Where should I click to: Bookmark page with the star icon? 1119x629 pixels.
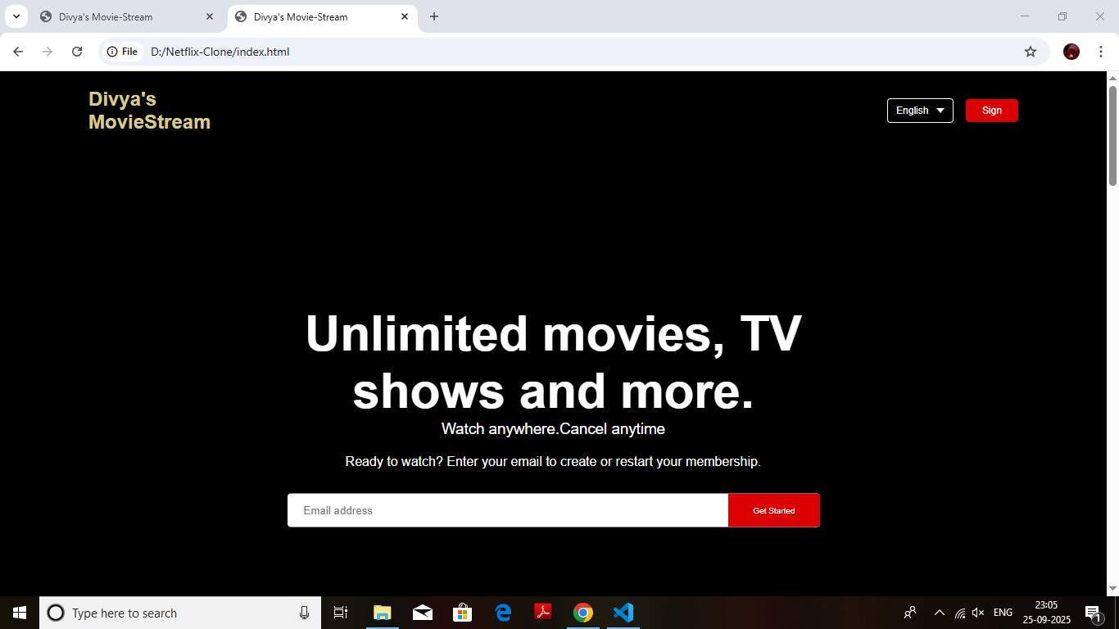coord(1030,52)
